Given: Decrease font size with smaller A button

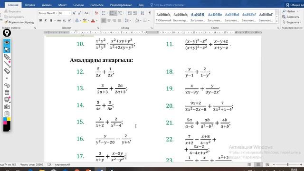Looking at the screenshot, I should pyautogui.click(x=79, y=13).
